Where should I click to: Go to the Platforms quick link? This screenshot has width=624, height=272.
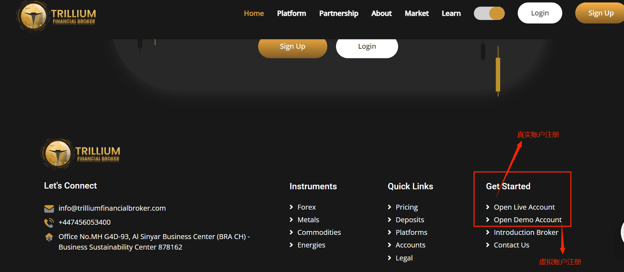(411, 232)
